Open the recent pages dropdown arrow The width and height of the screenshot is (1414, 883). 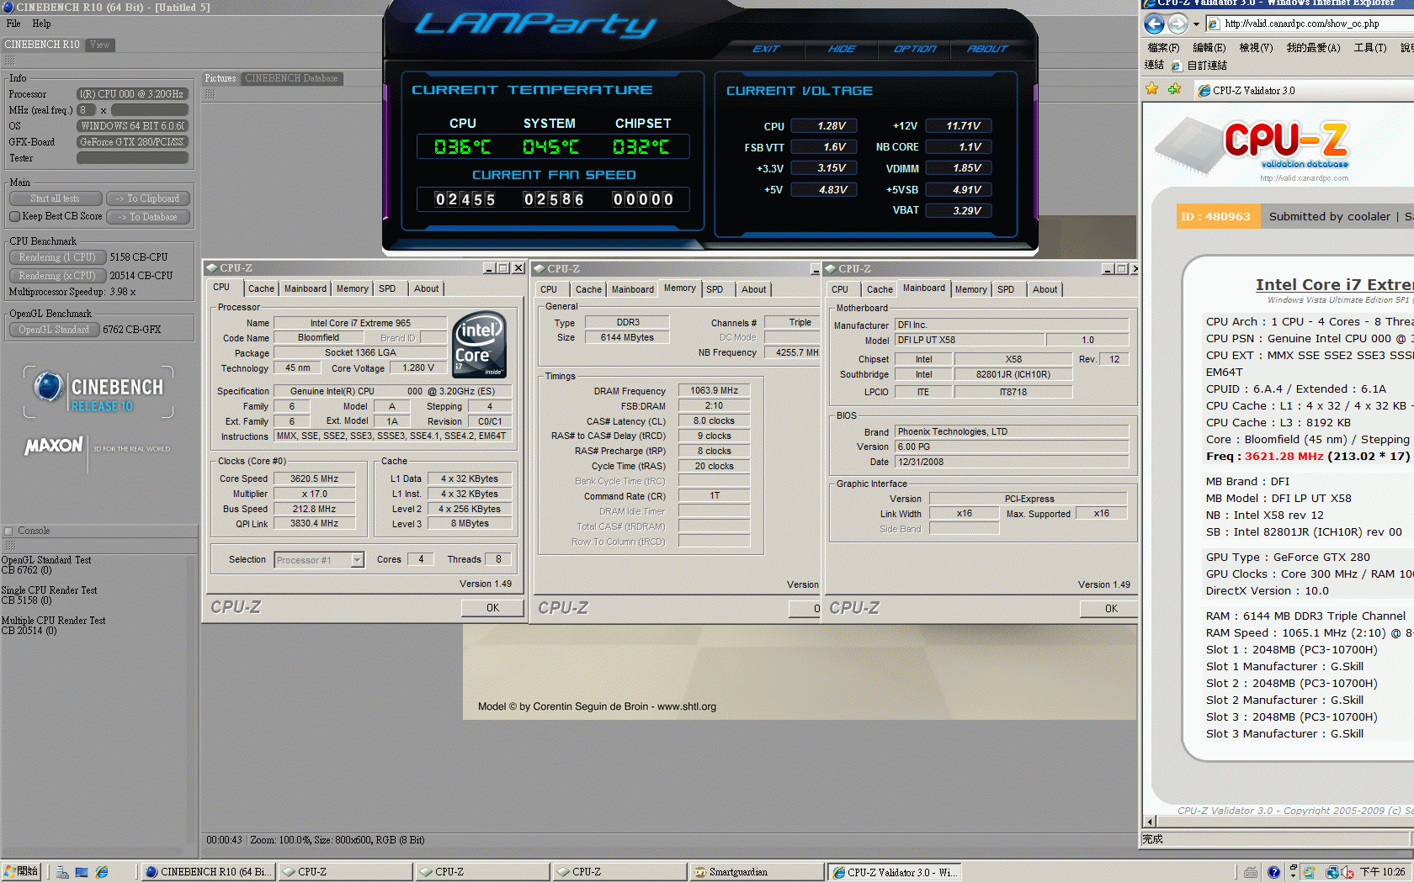tap(1196, 24)
